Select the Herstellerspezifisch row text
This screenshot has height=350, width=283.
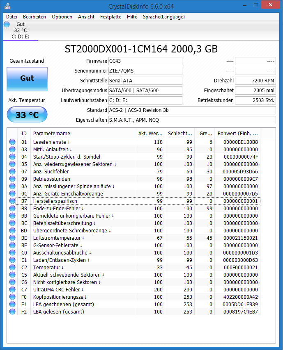(55, 201)
